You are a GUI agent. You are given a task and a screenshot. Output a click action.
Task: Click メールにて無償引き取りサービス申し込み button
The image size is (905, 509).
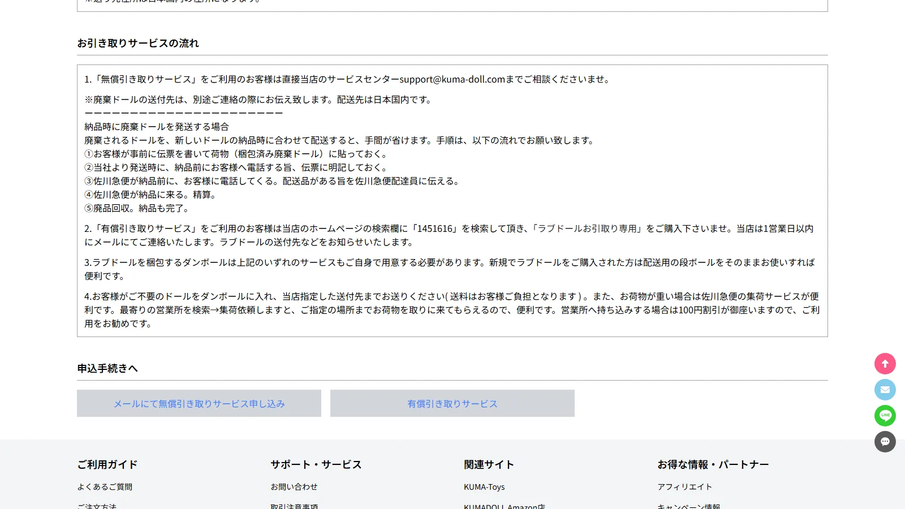[199, 403]
